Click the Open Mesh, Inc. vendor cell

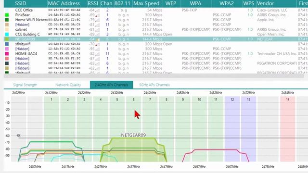(x=270, y=34)
